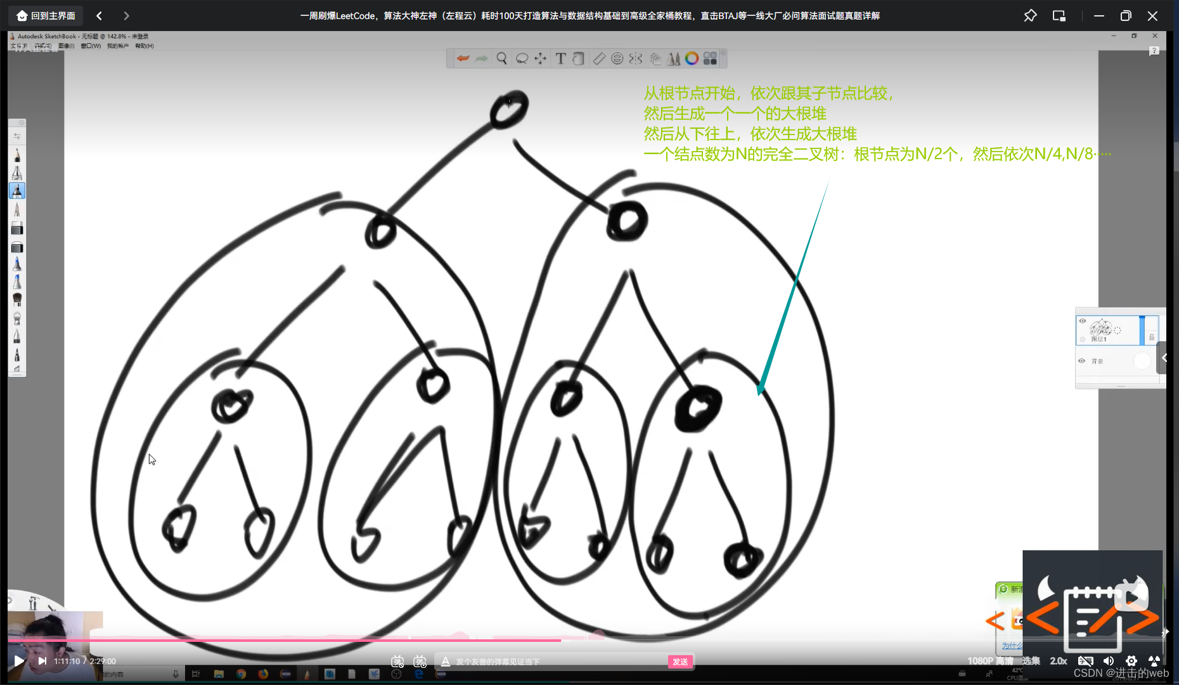Click Firefox icon in recorded taskbar
This screenshot has width=1179, height=685.
[263, 674]
